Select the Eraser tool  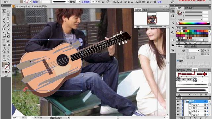tap(8, 29)
